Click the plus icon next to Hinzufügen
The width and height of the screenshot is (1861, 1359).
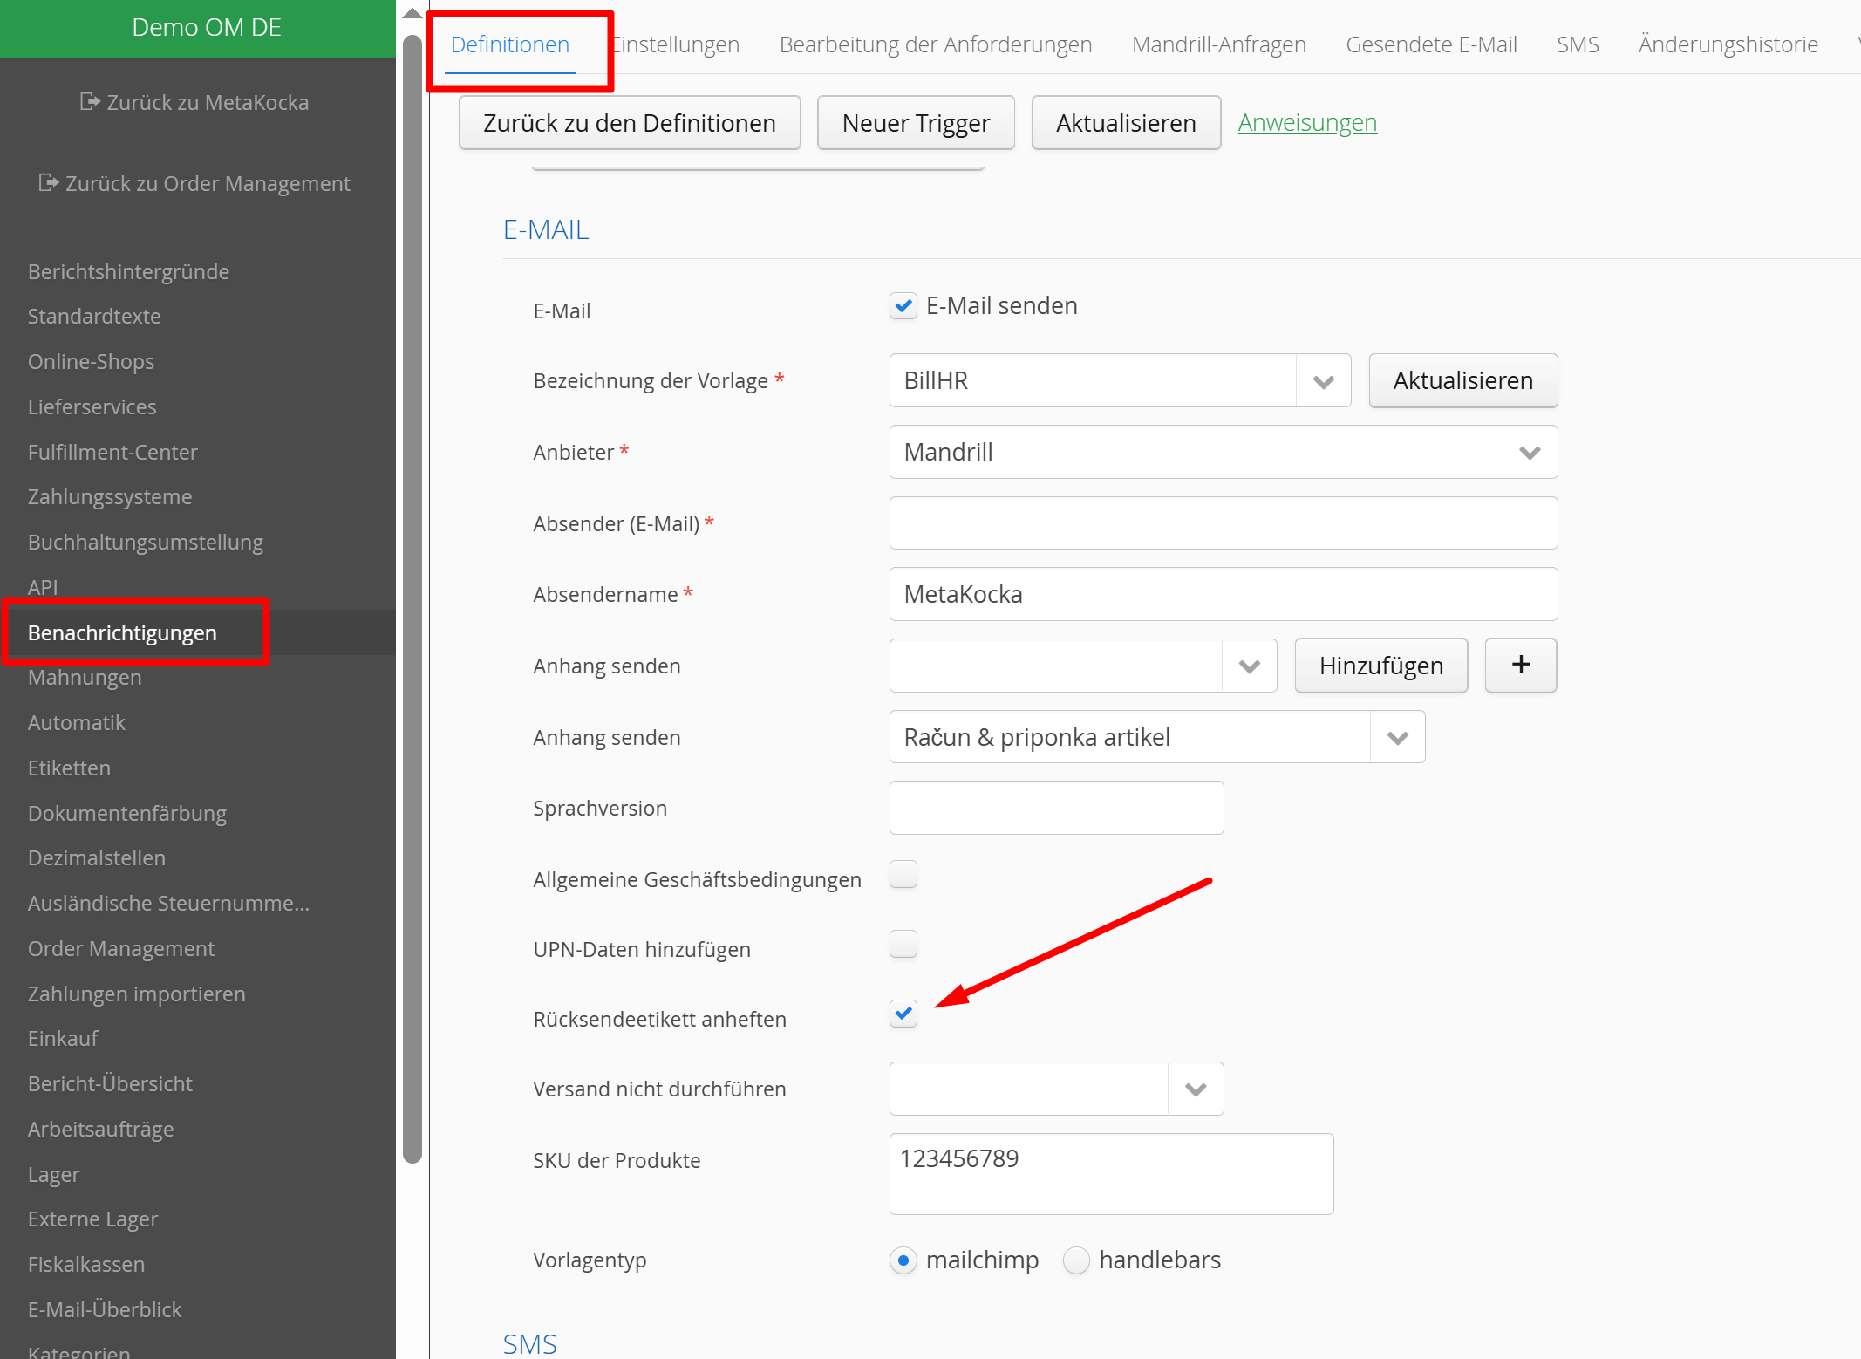(1520, 665)
